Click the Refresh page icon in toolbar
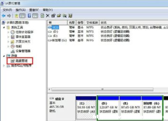 pyautogui.click(x=42, y=16)
